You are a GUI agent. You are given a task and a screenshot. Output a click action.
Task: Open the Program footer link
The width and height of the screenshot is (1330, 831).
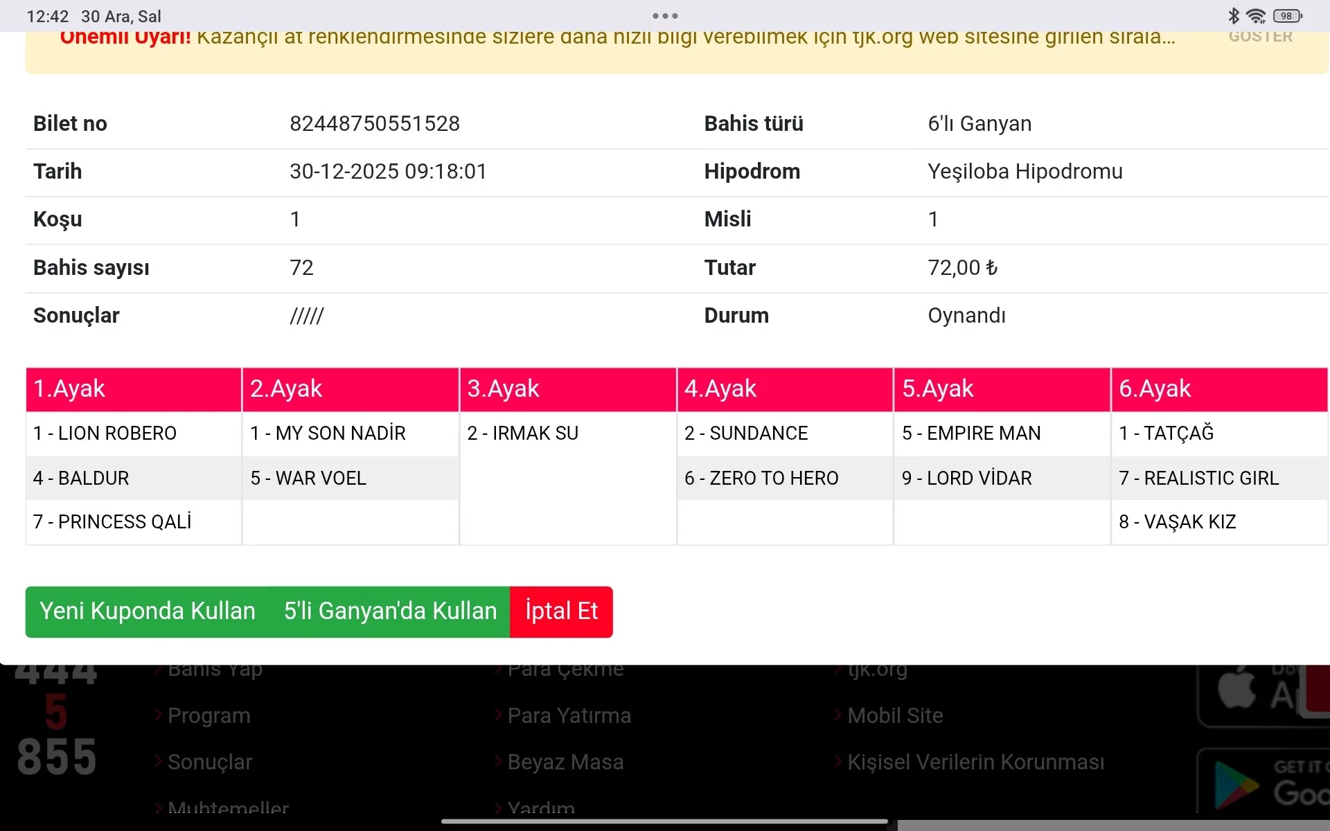(209, 715)
